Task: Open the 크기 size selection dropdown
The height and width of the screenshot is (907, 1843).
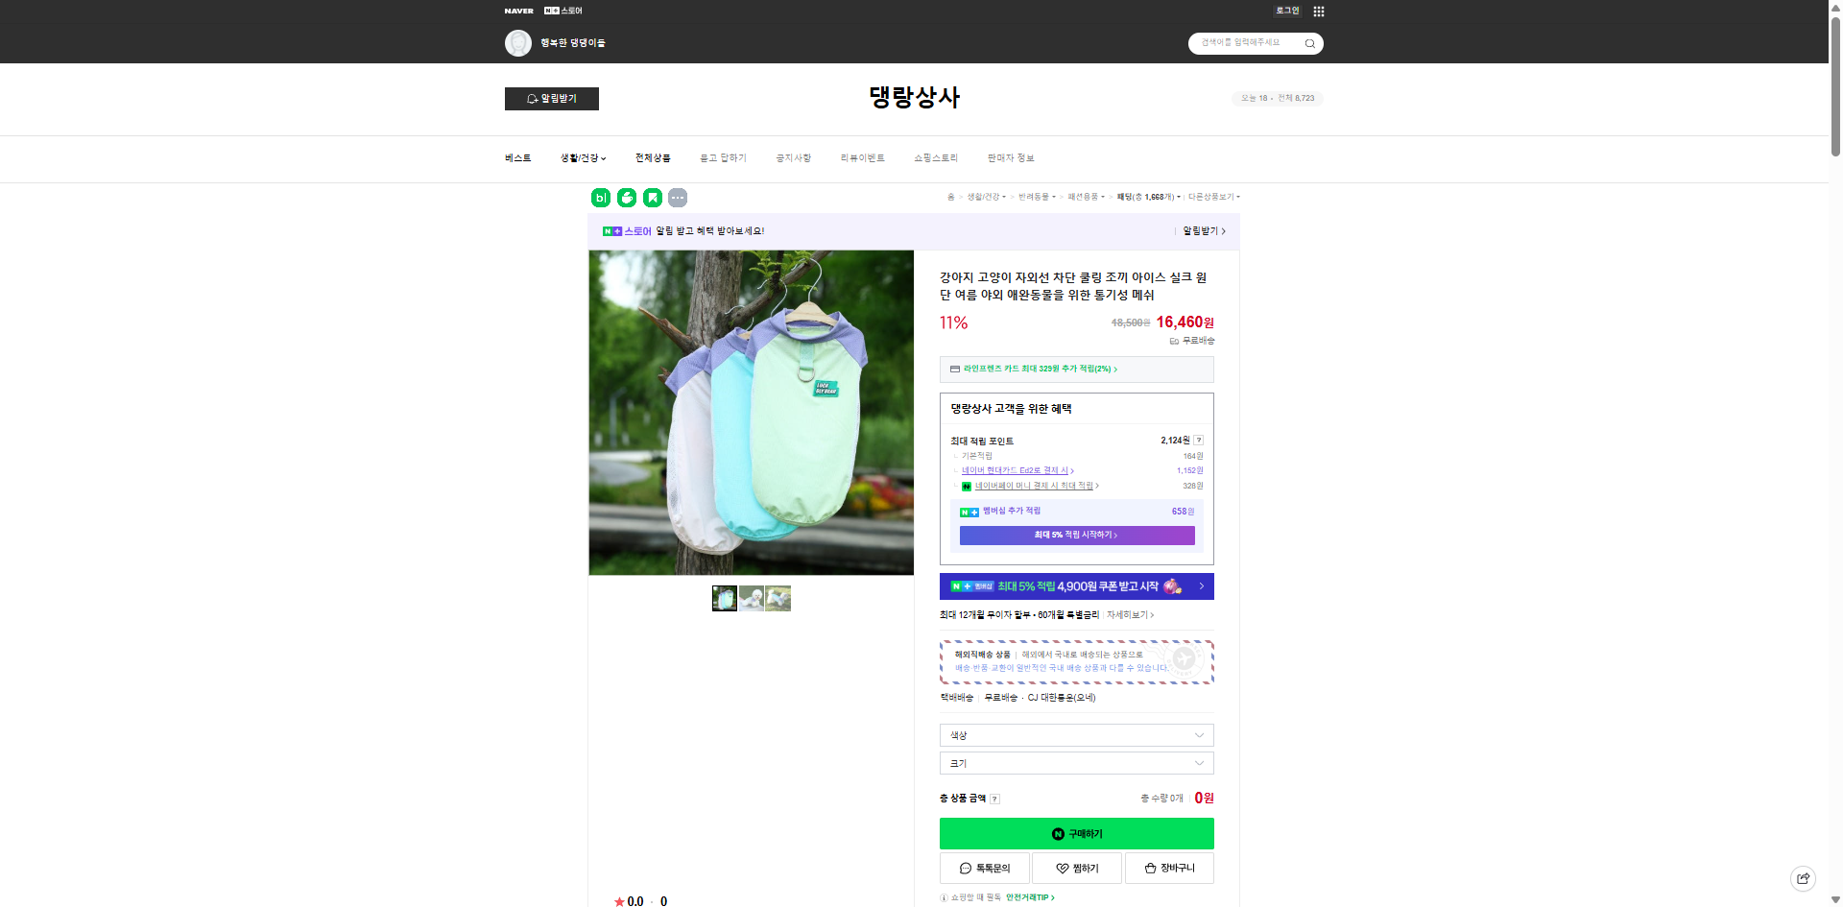Action: [x=1076, y=763]
